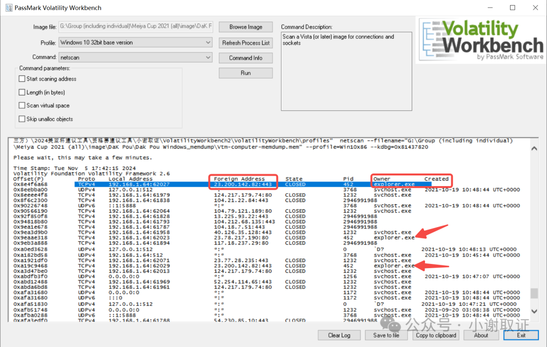Click the Pid column header

[x=348, y=179]
